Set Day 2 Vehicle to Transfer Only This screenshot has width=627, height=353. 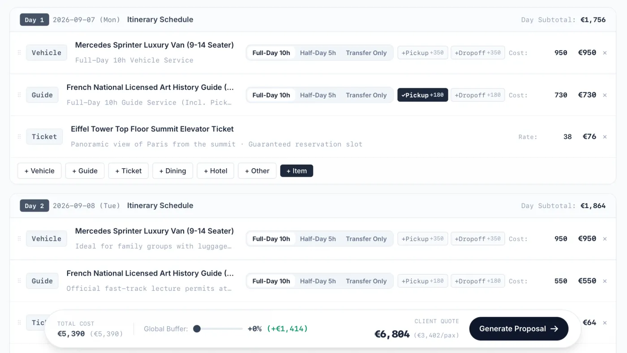tap(366, 239)
